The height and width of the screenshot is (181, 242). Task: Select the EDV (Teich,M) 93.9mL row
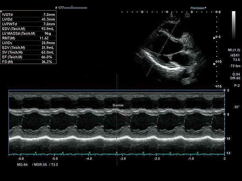click(x=28, y=29)
